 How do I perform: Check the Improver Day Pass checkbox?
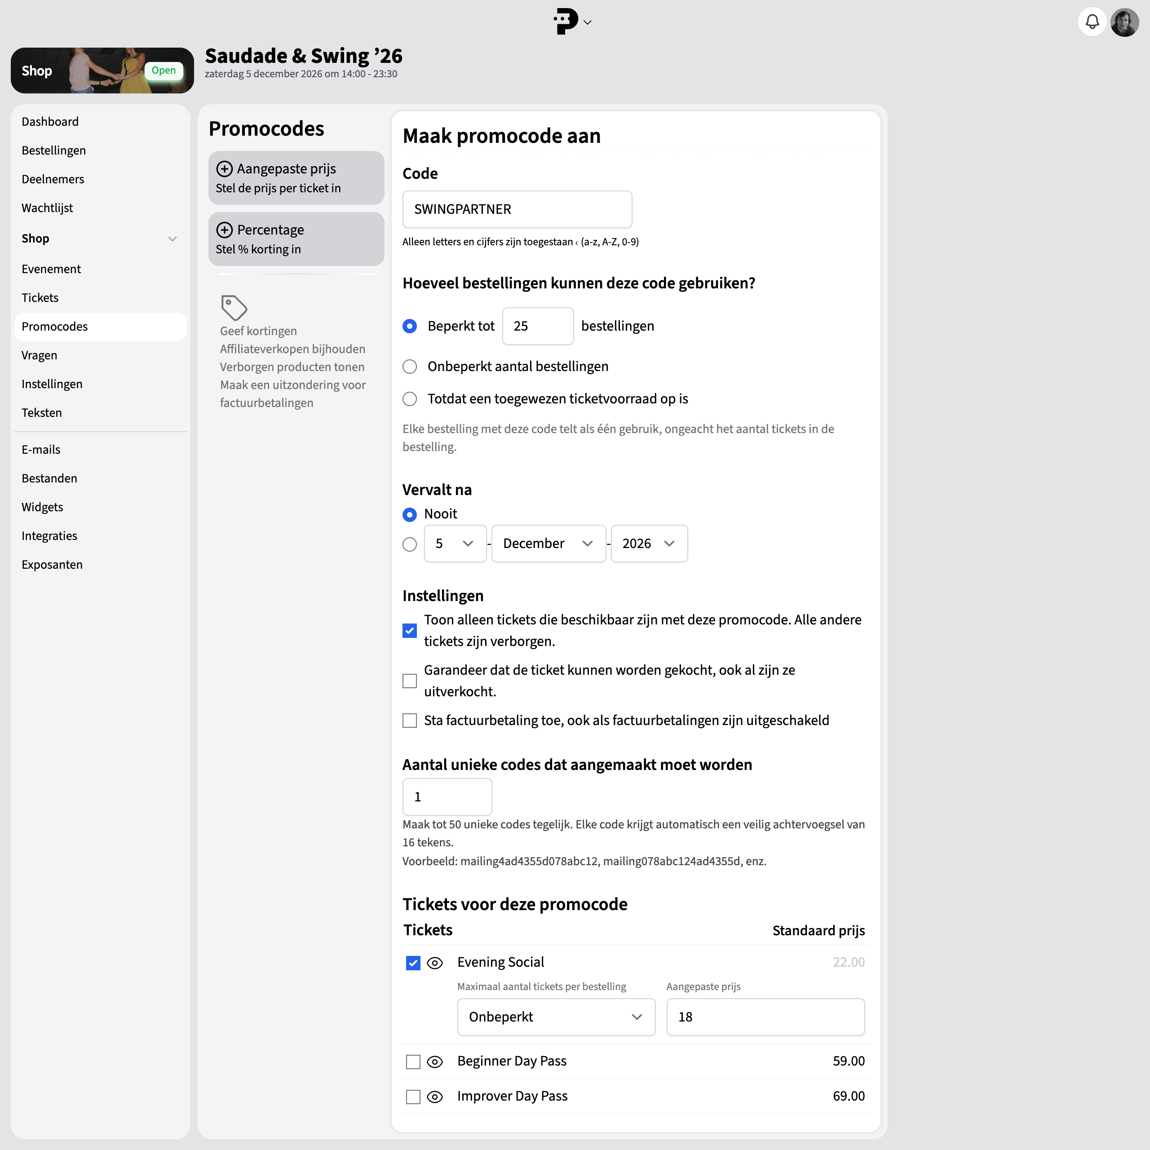pyautogui.click(x=413, y=1097)
